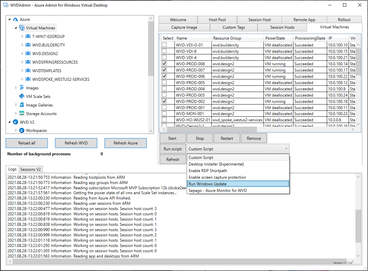Select the Rollout tab
The width and height of the screenshot is (368, 271).
344,20
